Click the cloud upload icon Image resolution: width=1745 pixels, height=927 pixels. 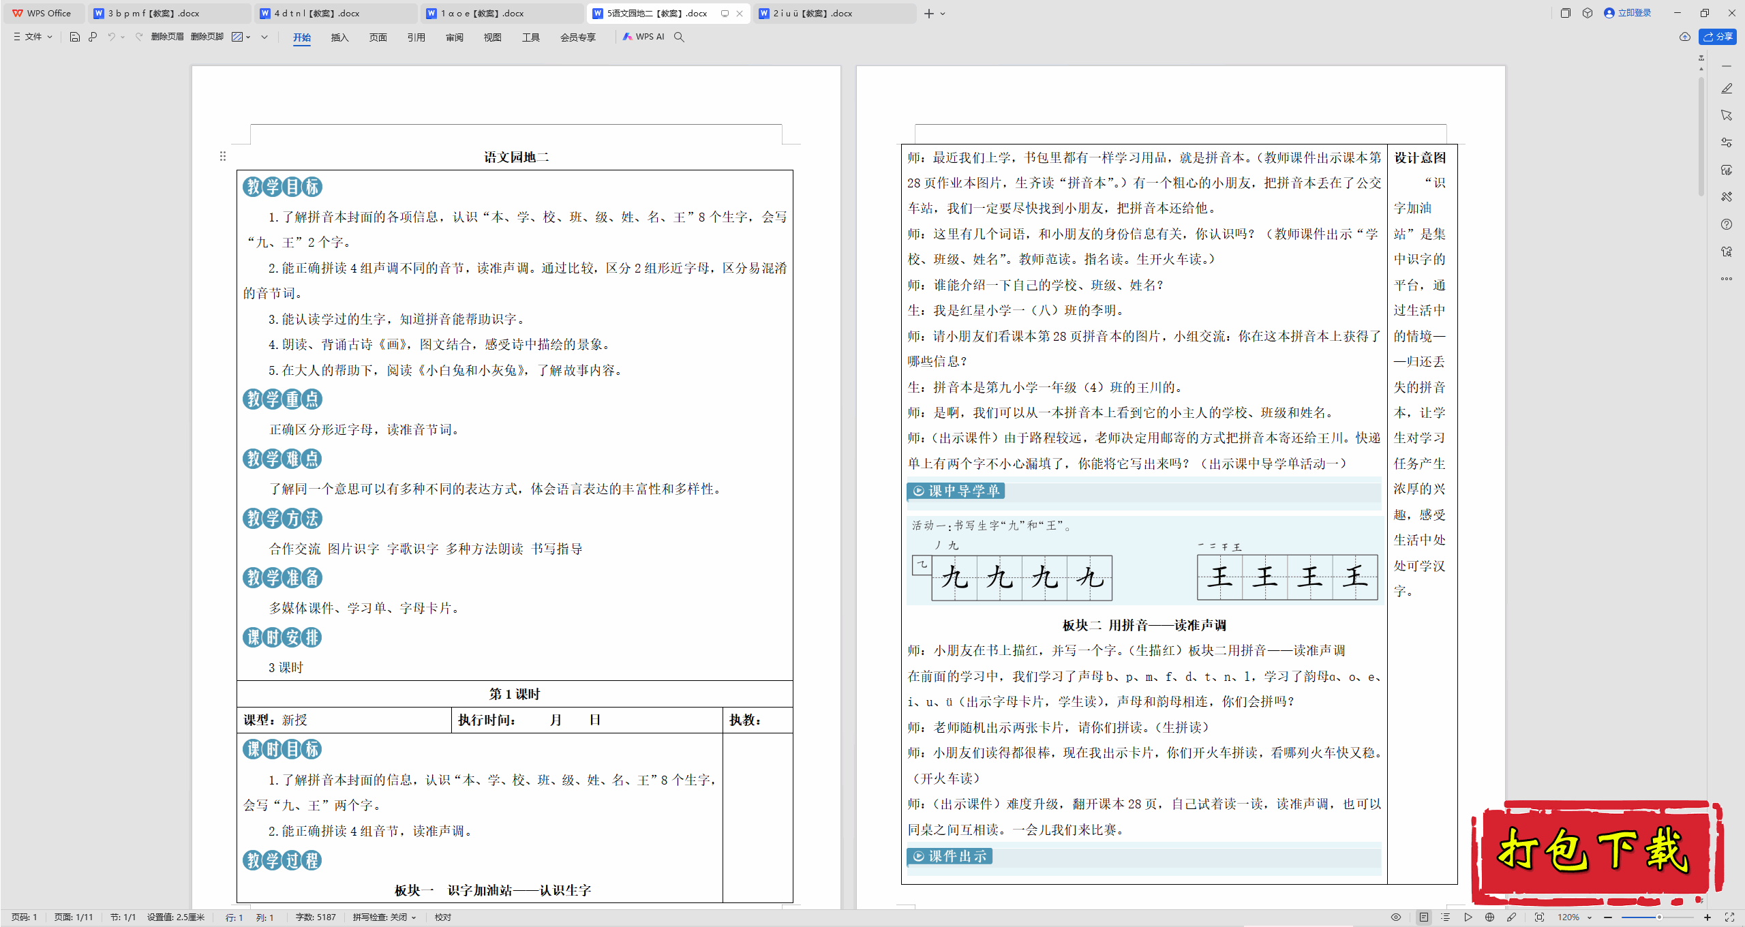tap(1684, 37)
